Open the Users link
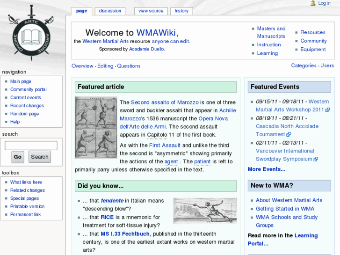This screenshot has width=340, height=255. (327, 66)
